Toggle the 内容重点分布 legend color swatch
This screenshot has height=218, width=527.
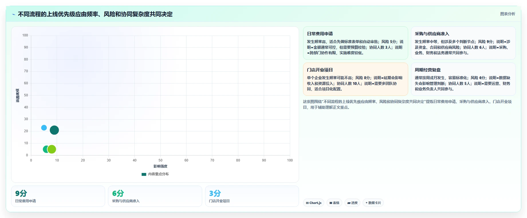click(144, 174)
